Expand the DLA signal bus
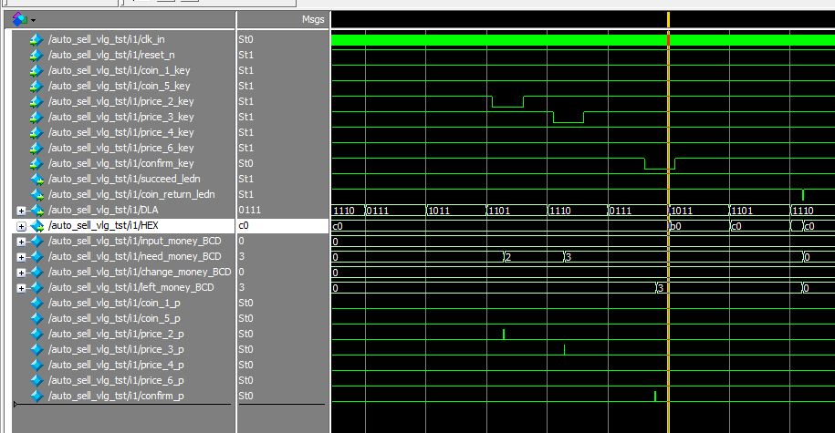Viewport: 835px width, 433px height. pyautogui.click(x=21, y=211)
